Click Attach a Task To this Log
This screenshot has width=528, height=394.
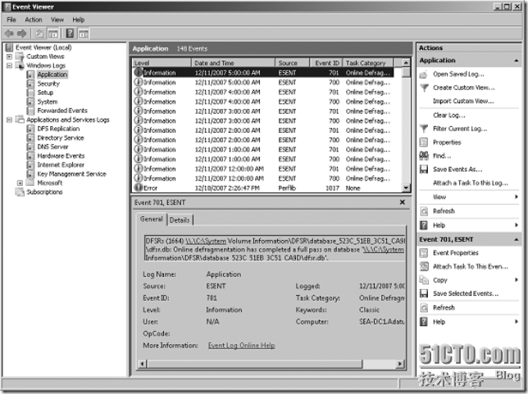471,183
